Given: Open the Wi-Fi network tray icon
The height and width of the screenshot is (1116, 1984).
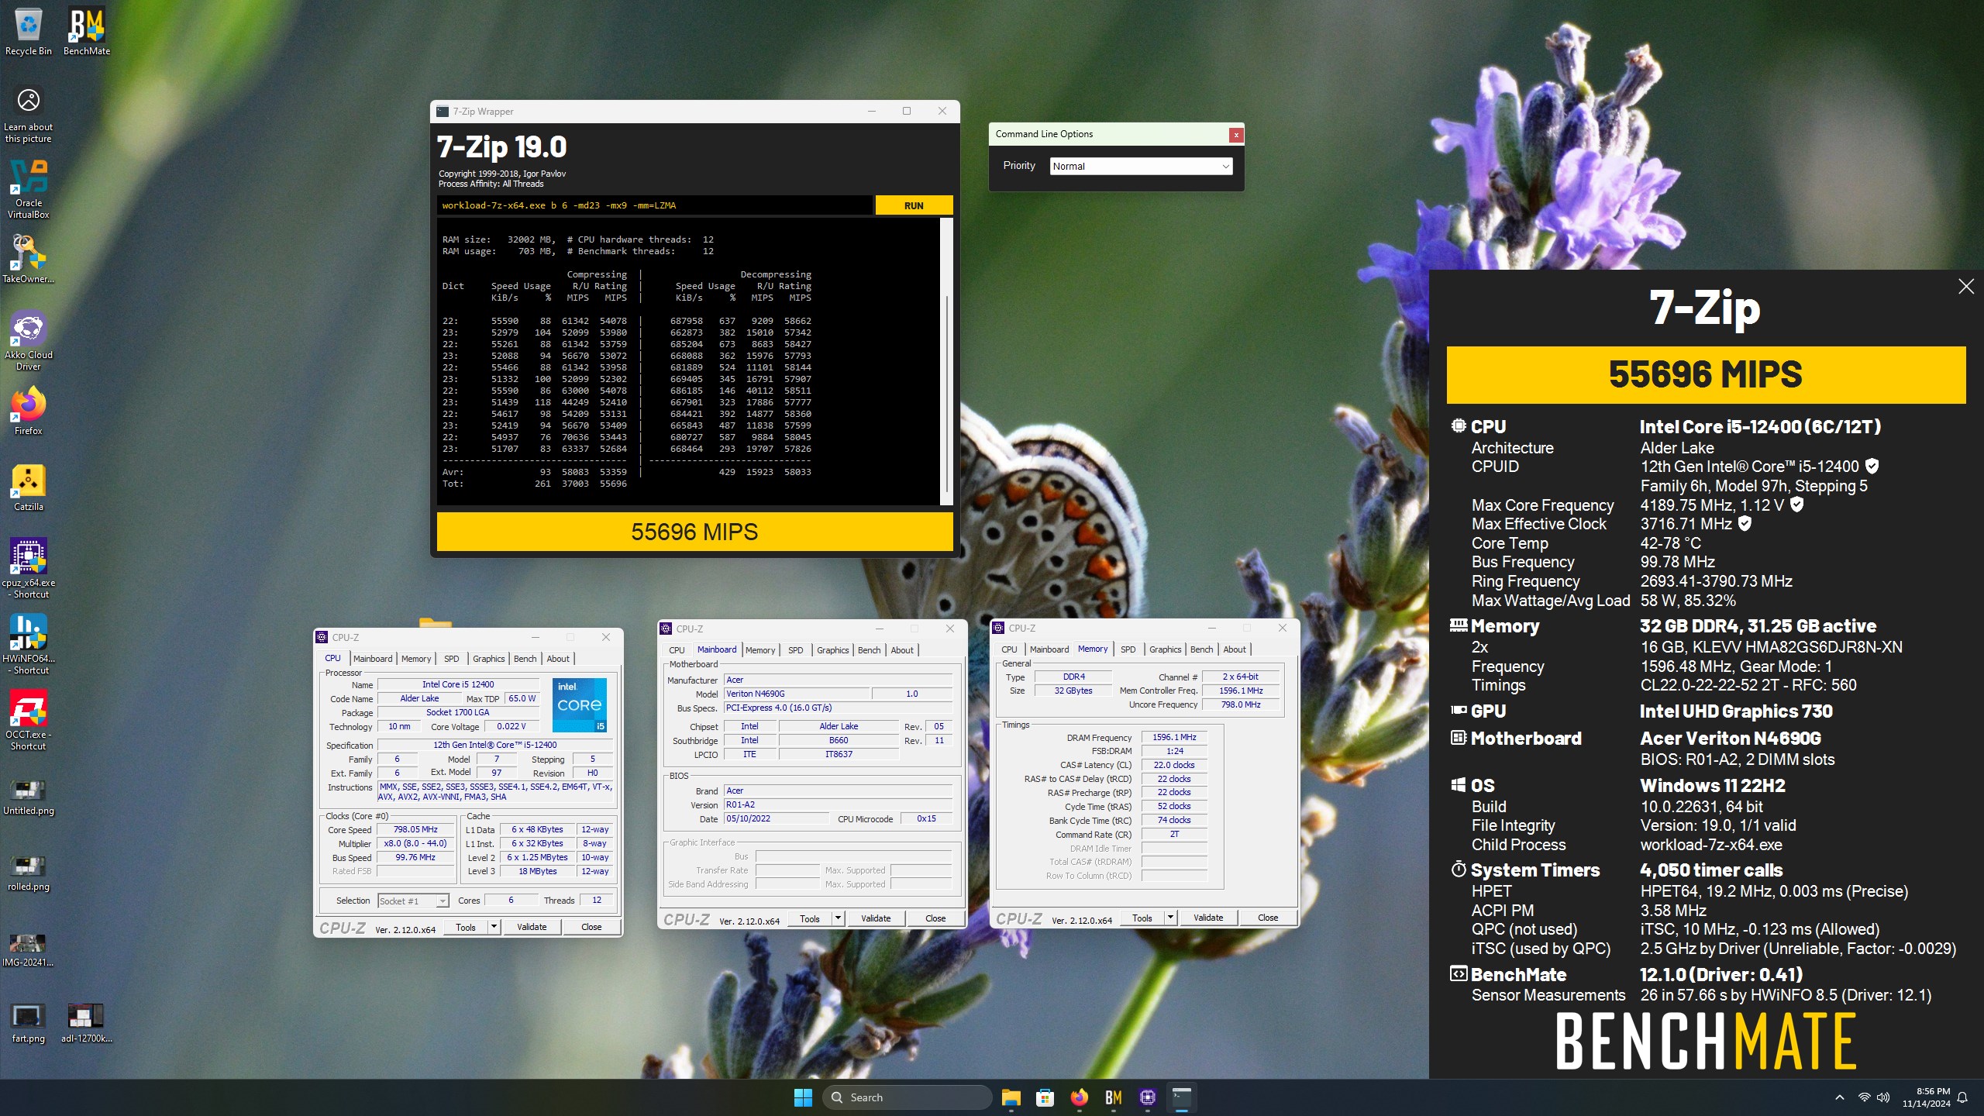Looking at the screenshot, I should point(1864,1097).
